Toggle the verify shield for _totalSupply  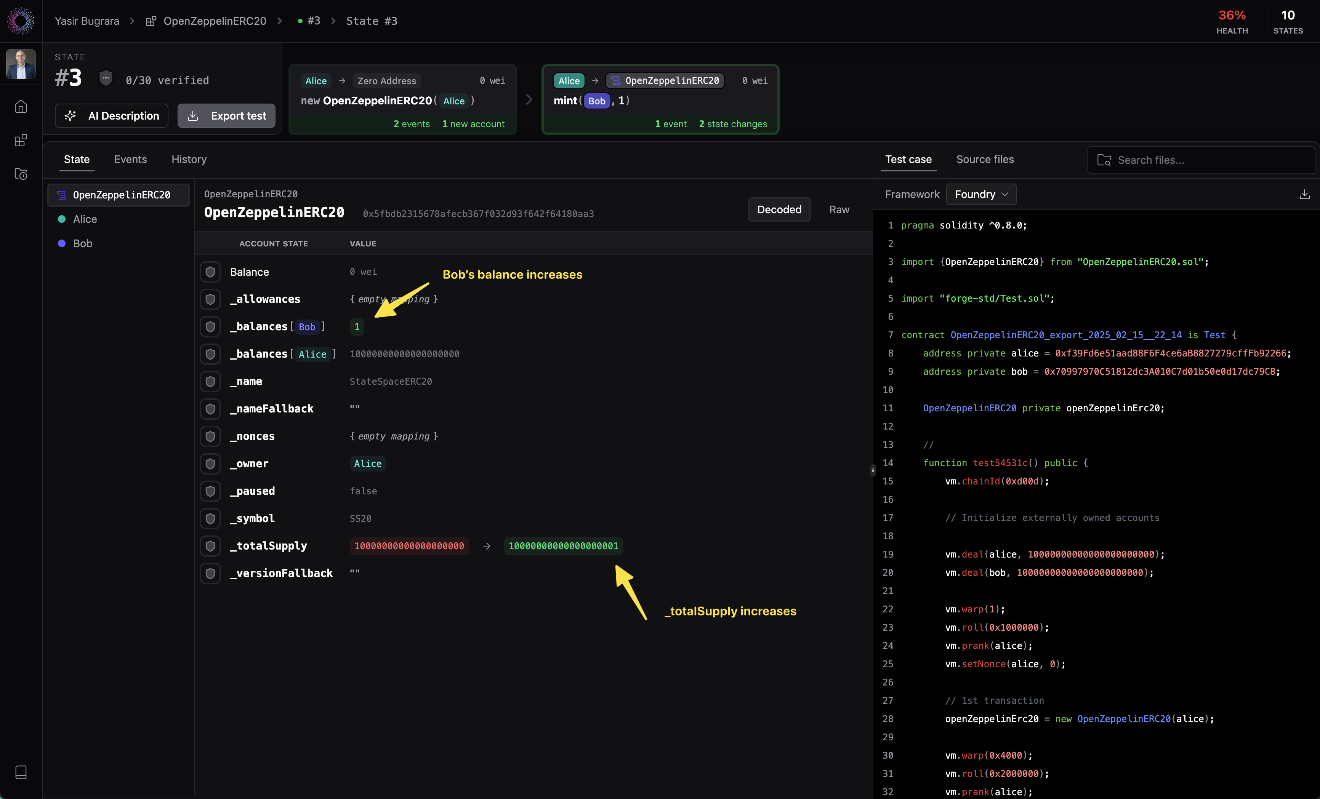point(210,546)
